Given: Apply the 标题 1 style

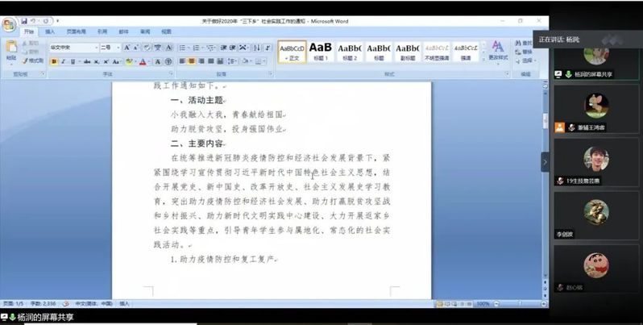Looking at the screenshot, I should pos(320,51).
